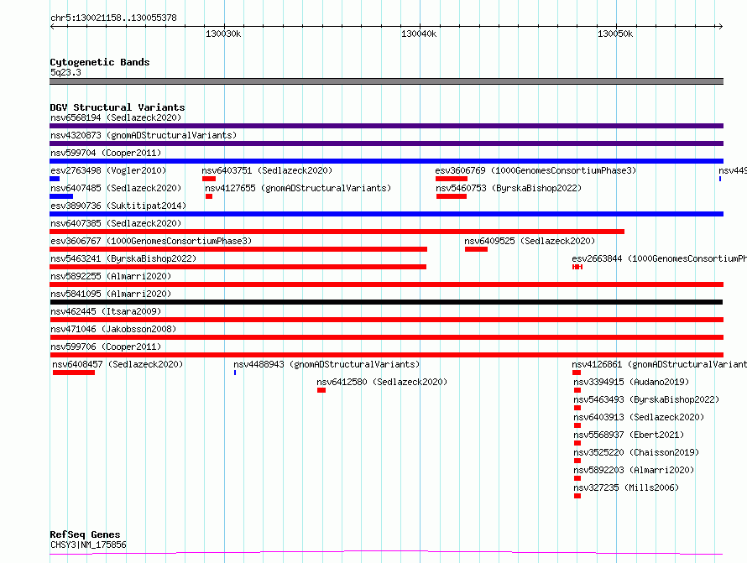Select the DGV Structural Variants track title
Viewport: 747px width, 563px height.
click(x=118, y=107)
